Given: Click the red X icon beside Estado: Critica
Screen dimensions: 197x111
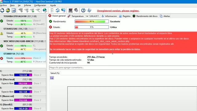Looking at the screenshot, I should (50, 27).
